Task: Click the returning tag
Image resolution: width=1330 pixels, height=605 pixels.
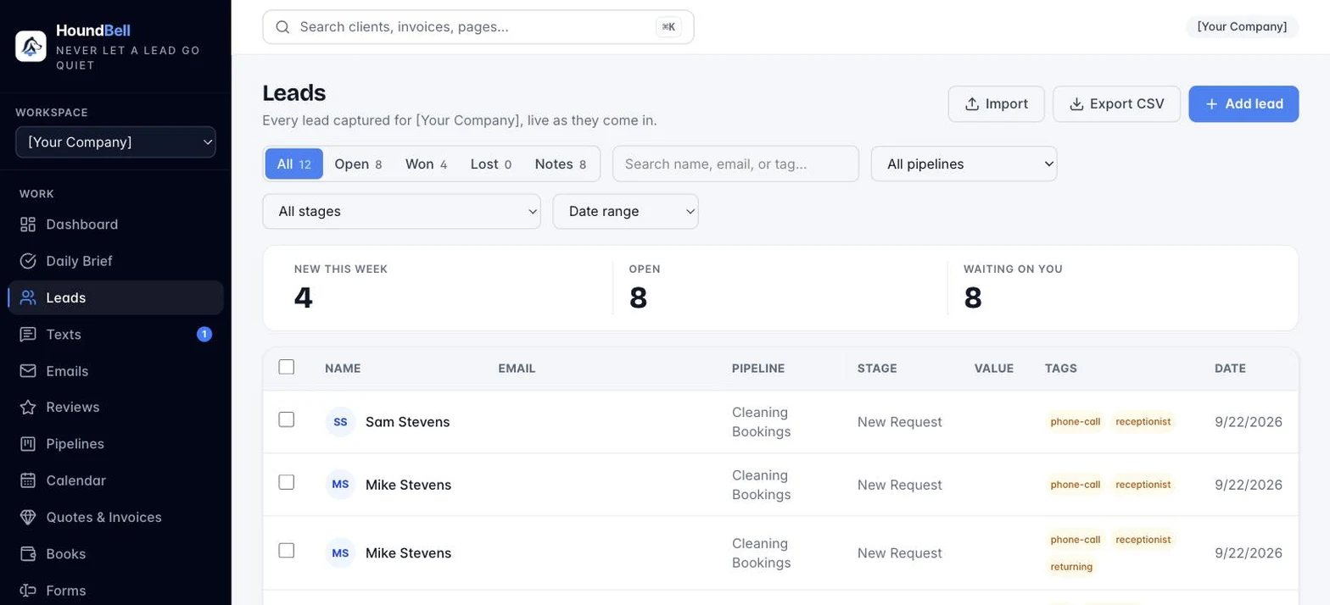Action: [x=1071, y=567]
